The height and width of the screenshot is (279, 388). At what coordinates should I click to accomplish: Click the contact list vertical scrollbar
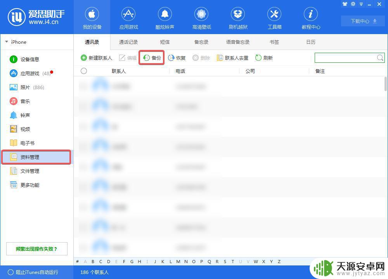click(x=386, y=84)
